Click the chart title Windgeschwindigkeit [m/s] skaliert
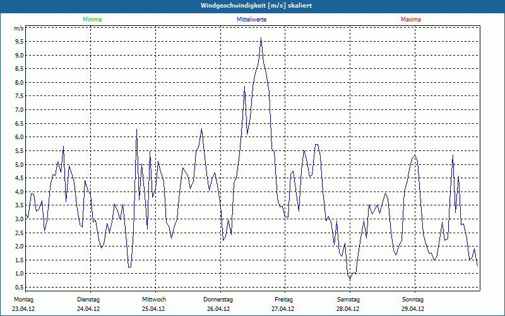 pos(256,6)
